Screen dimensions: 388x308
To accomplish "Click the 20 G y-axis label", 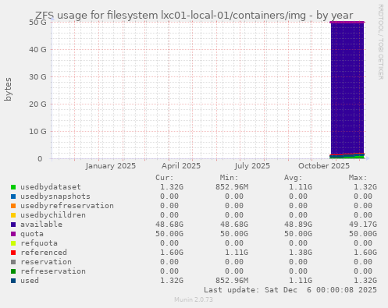I will (37, 104).
